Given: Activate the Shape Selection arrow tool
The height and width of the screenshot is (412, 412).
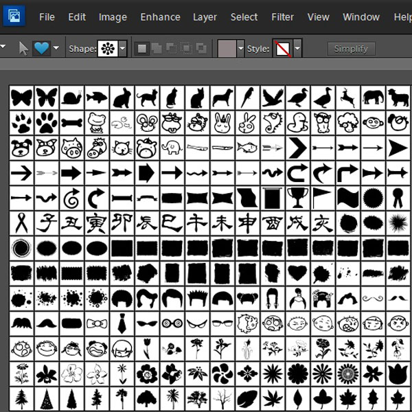Looking at the screenshot, I should click(24, 49).
